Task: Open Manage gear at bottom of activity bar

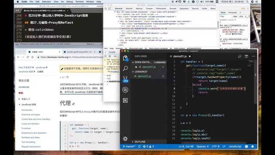Action: click(125, 139)
